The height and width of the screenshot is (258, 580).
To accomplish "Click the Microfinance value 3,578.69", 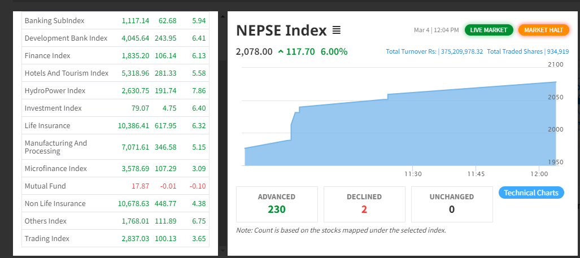I will (136, 169).
